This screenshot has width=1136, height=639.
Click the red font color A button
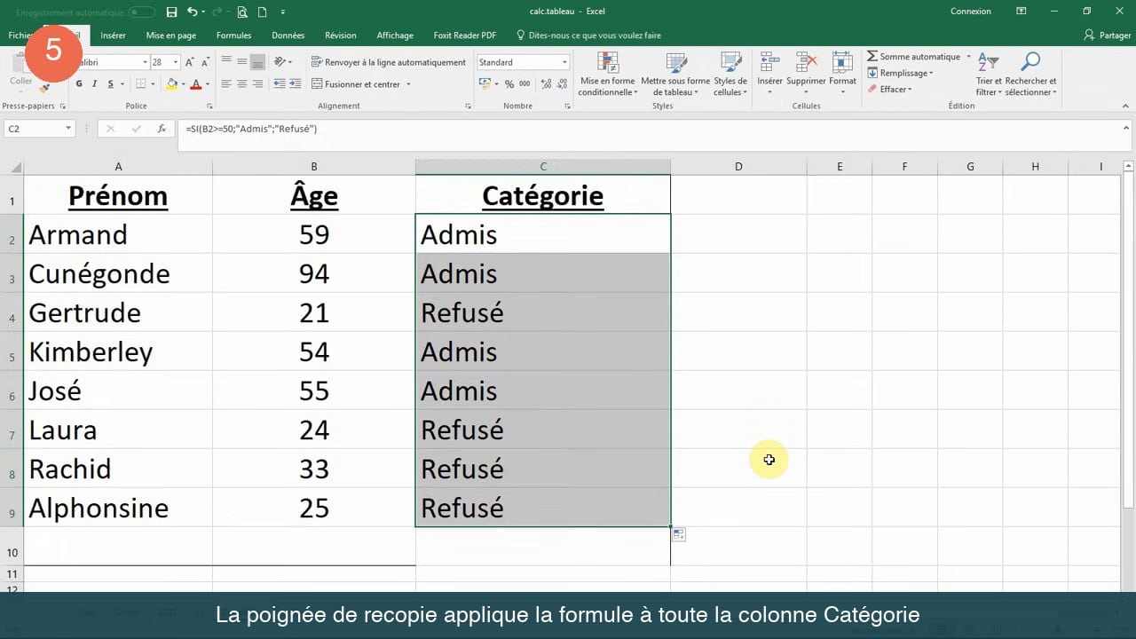196,84
